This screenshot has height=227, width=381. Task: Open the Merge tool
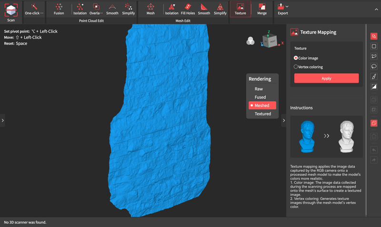pos(262,9)
